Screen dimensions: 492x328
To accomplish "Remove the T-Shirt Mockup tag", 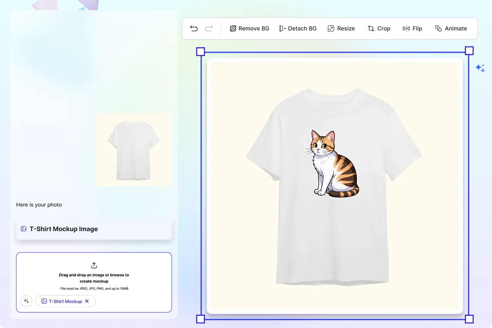I will point(87,301).
